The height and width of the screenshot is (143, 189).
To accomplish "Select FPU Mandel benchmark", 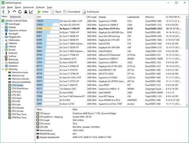I will point(18,108).
